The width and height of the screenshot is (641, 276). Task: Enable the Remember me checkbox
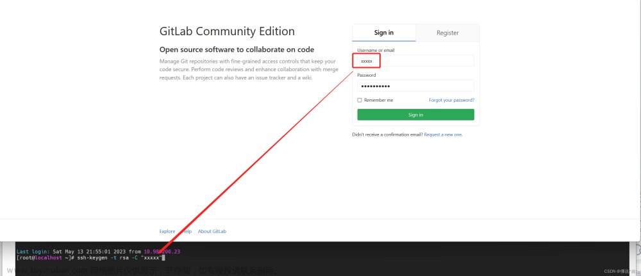click(x=360, y=100)
